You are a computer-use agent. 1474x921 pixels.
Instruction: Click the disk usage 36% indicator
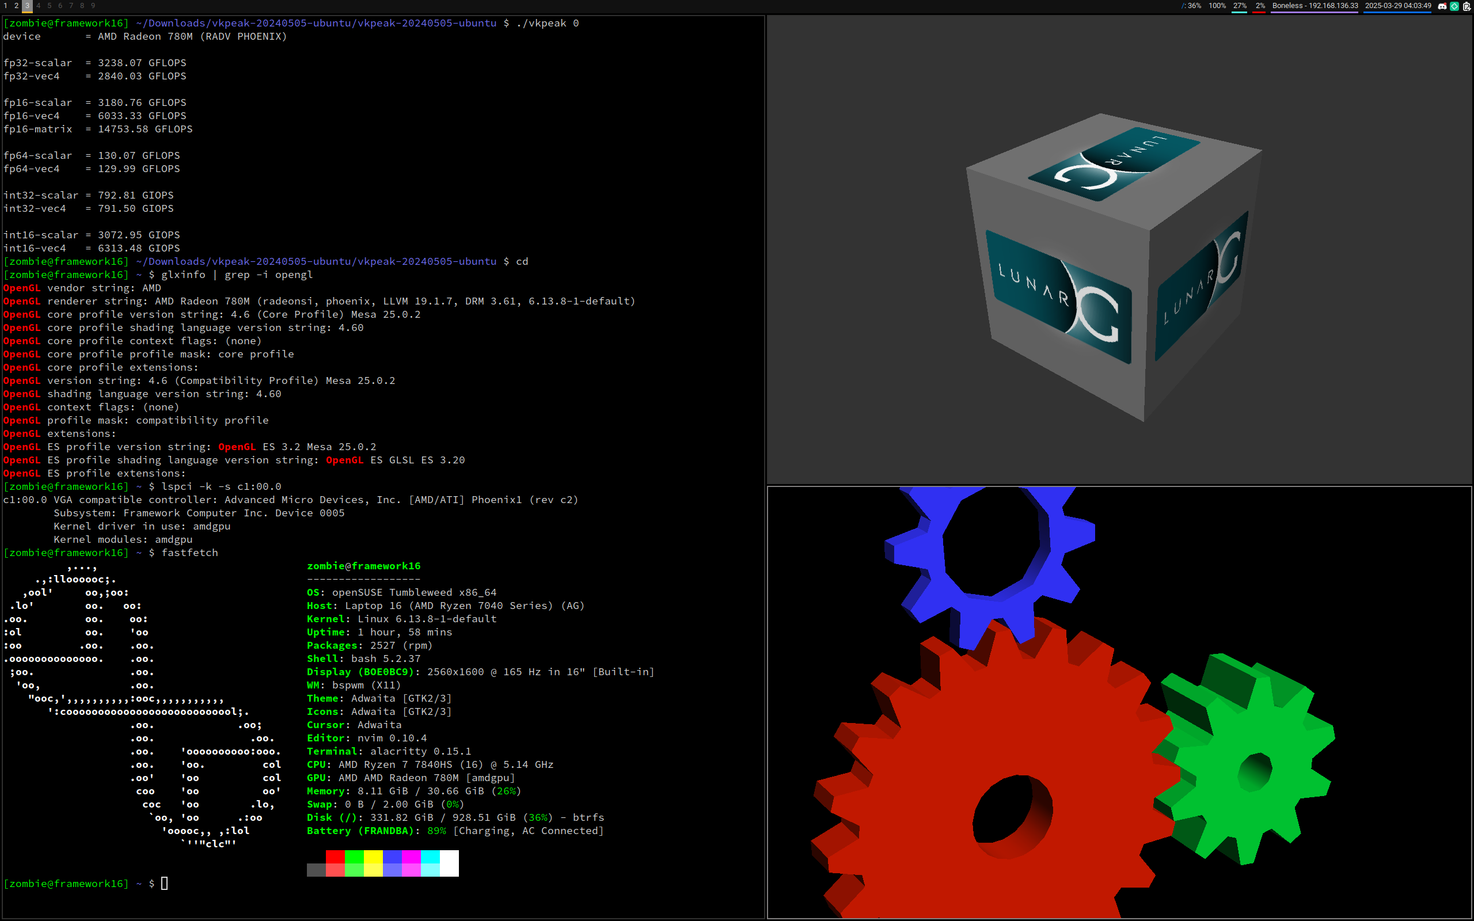[x=1191, y=6]
